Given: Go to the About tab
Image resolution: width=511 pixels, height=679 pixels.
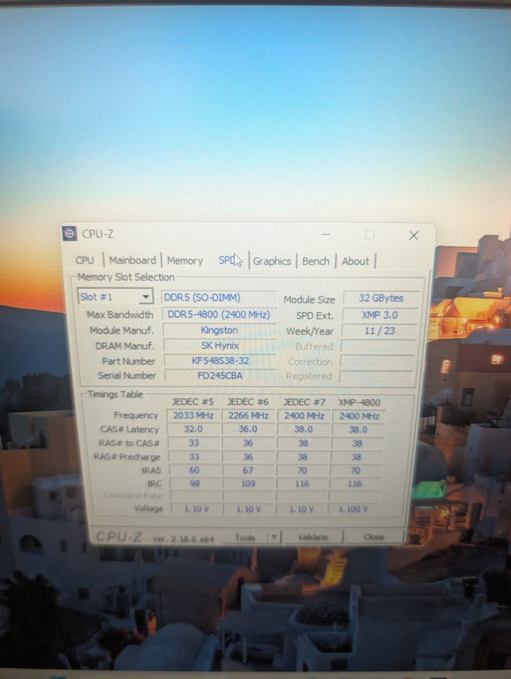Looking at the screenshot, I should pos(355,261).
